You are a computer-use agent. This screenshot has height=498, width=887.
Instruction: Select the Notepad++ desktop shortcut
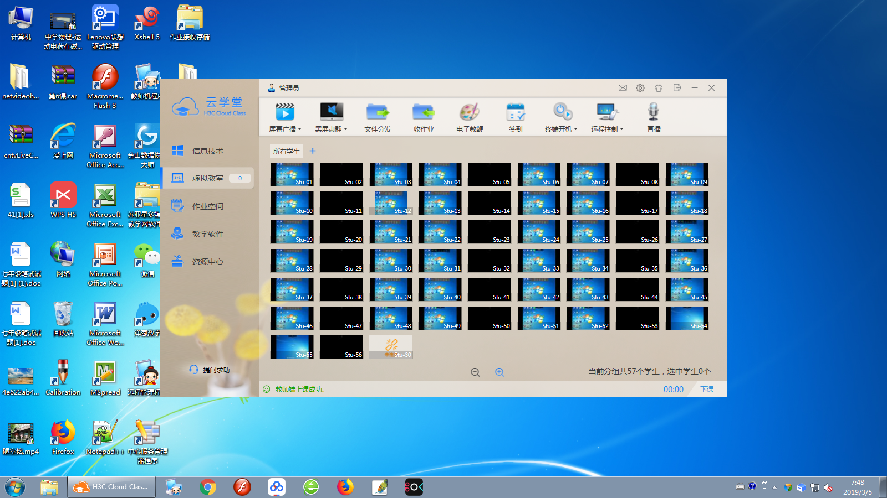point(105,438)
